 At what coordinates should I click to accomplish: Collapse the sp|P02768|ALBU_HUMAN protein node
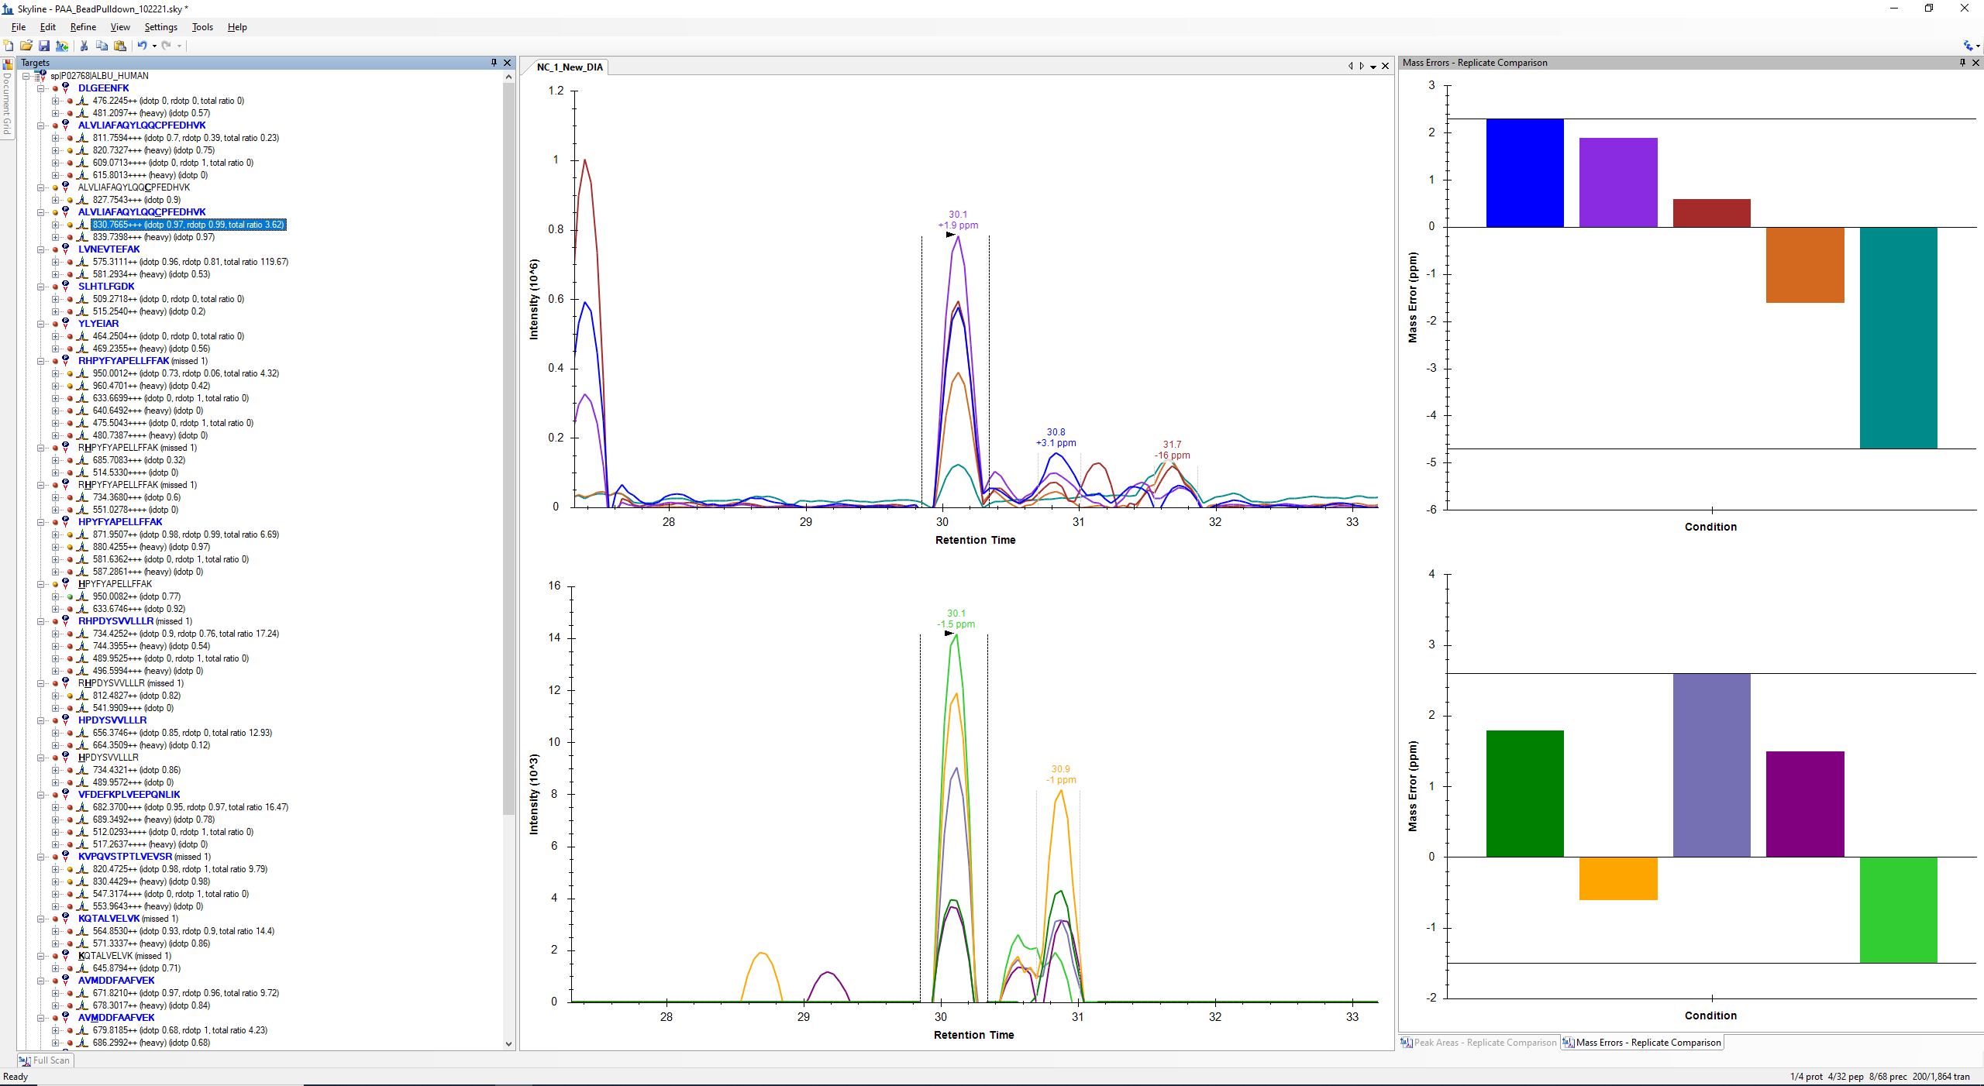point(26,76)
